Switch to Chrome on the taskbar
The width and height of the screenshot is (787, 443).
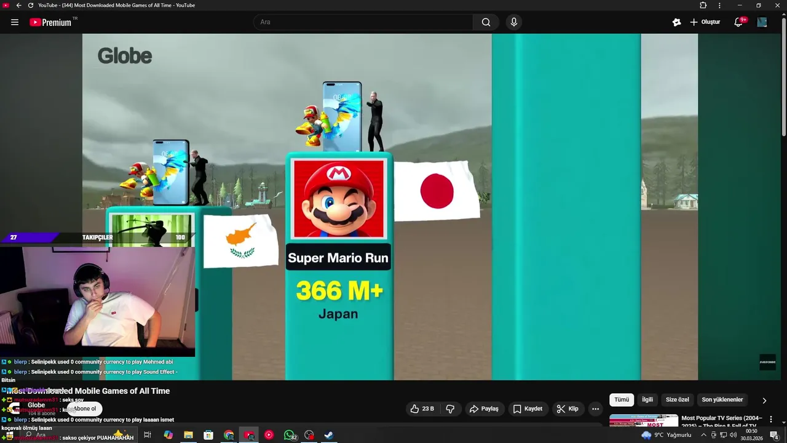229,435
